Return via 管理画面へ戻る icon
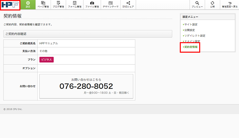The image size is (239, 138). click(230, 4)
